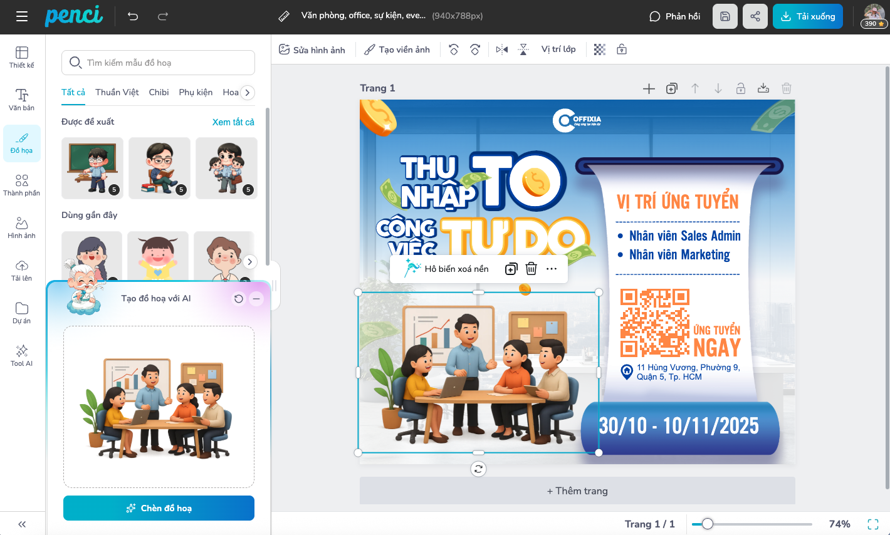Image resolution: width=890 pixels, height=535 pixels.
Task: Toggle the layer lock in toolbar
Action: (622, 49)
